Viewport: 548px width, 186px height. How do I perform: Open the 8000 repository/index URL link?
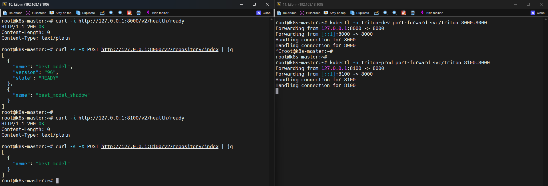(160, 49)
